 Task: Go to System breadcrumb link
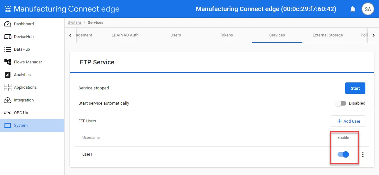click(x=74, y=22)
